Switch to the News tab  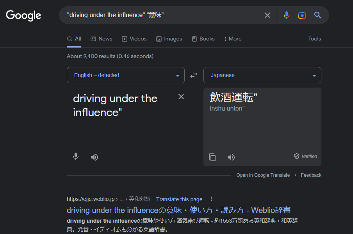coord(101,39)
